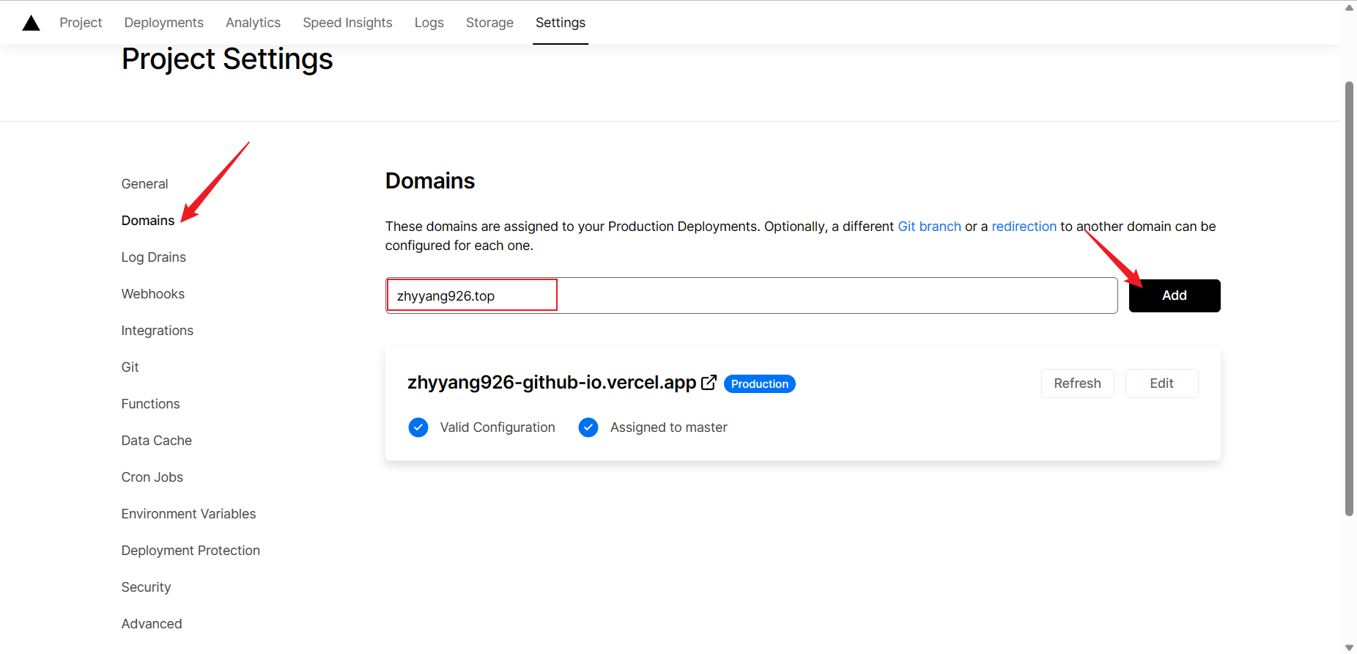Switch to the Deployments tab
Screen dimensions: 1357x654
point(164,23)
